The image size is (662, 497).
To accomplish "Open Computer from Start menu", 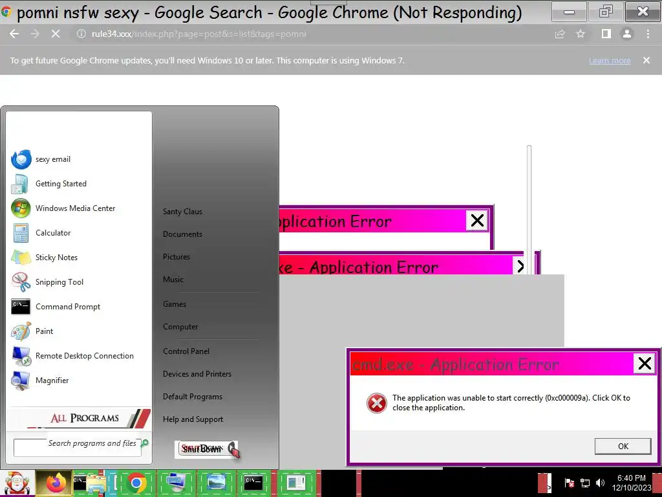I will (180, 327).
